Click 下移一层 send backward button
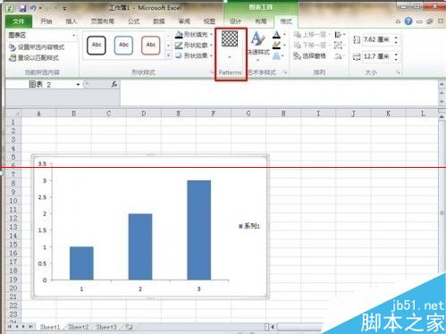Screen dimensions: 446x334 coord(312,46)
